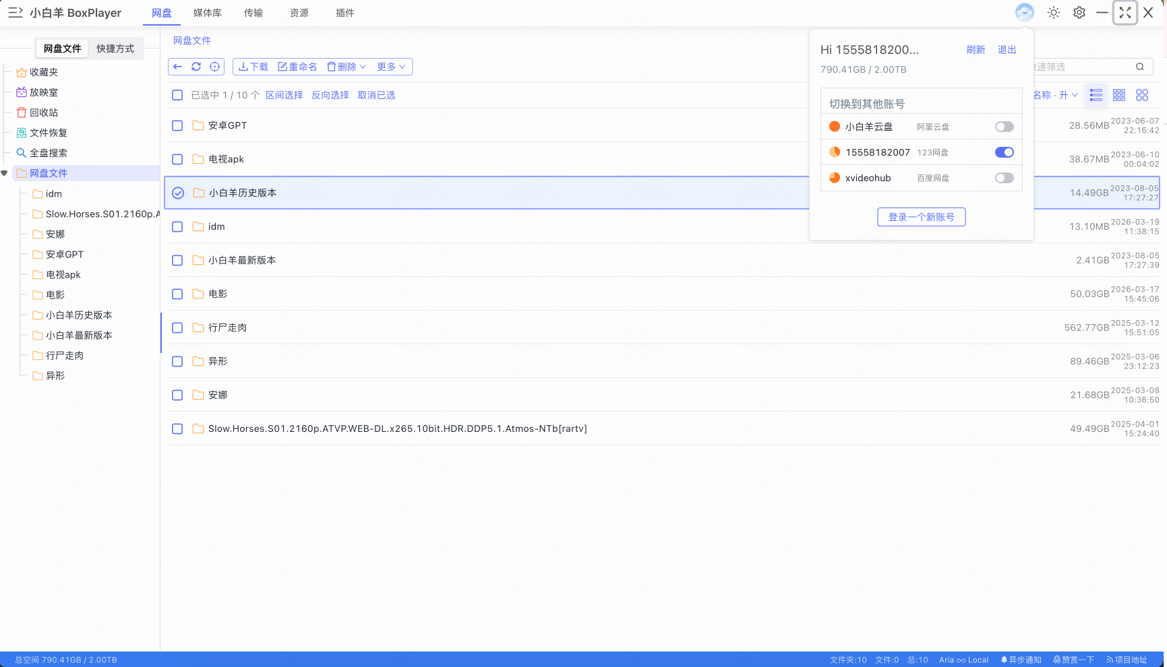The height and width of the screenshot is (667, 1167).
Task: Toggle the light/dark theme sun icon
Action: point(1054,13)
